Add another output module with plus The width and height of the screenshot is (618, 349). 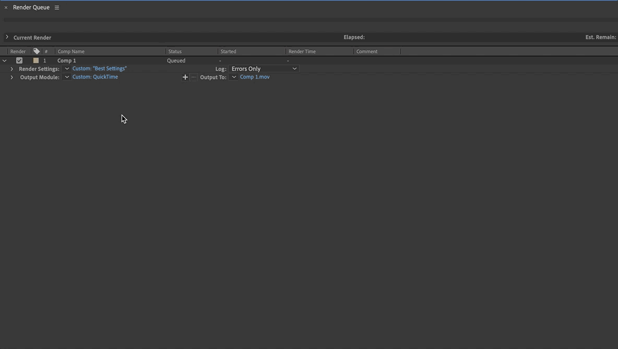click(x=185, y=77)
